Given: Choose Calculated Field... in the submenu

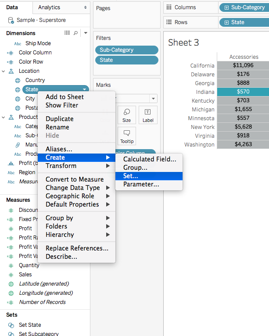Looking at the screenshot, I should click(x=150, y=159).
